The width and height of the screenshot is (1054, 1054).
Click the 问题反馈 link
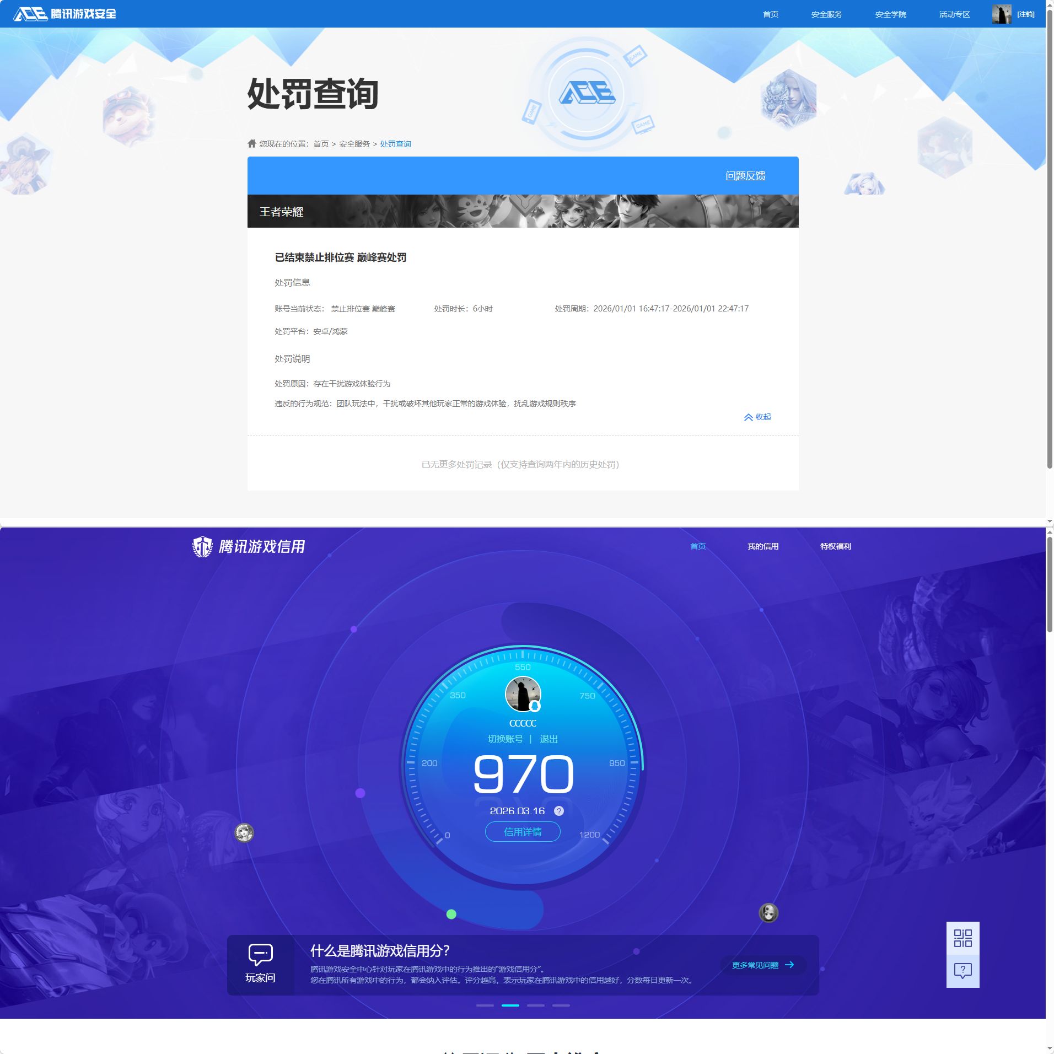745,176
